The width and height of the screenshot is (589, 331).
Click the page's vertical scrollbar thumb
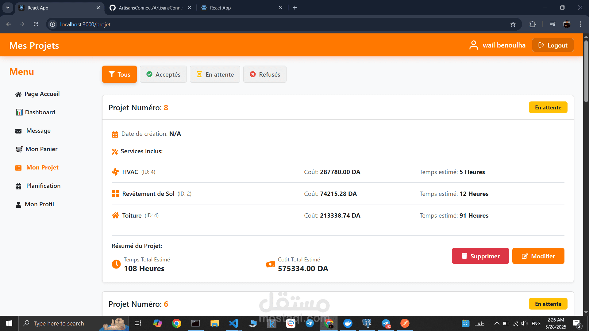pos(586,70)
